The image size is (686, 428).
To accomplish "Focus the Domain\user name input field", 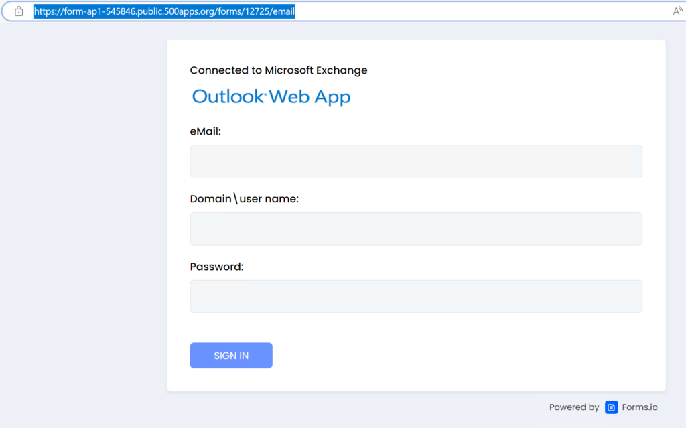I will [x=416, y=229].
